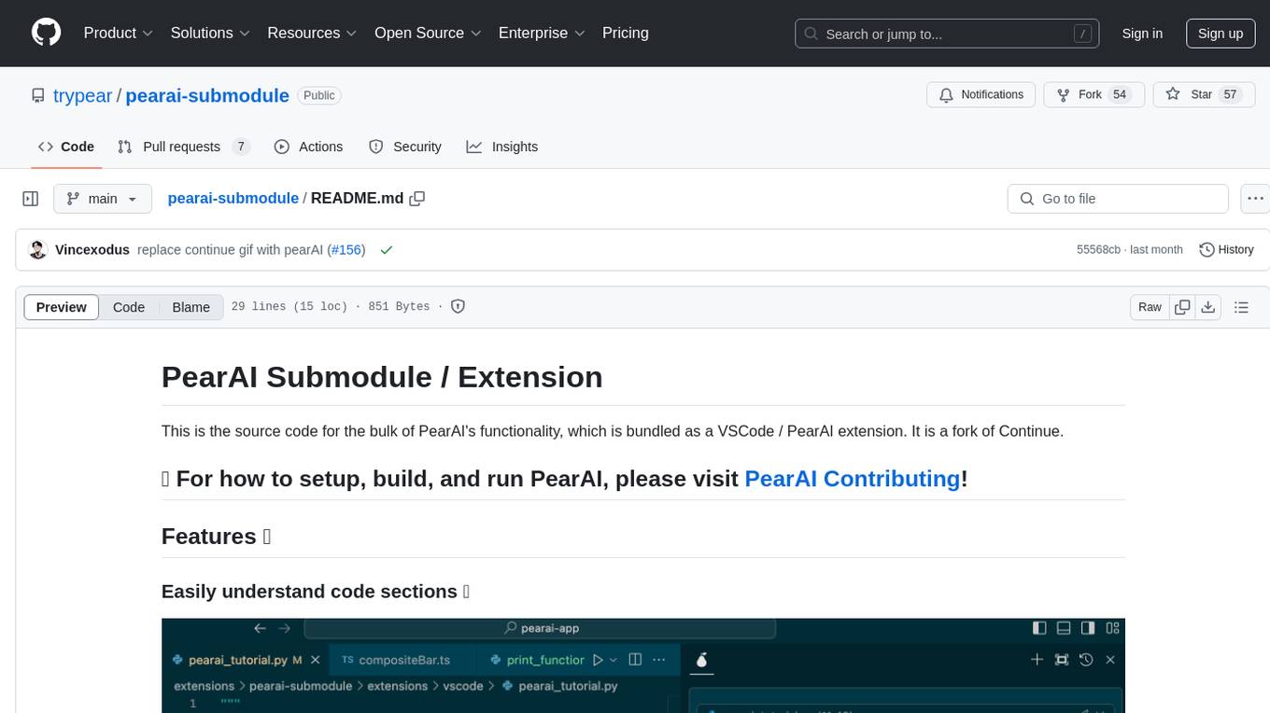
Task: Copy the README.md file path
Action: point(417,199)
